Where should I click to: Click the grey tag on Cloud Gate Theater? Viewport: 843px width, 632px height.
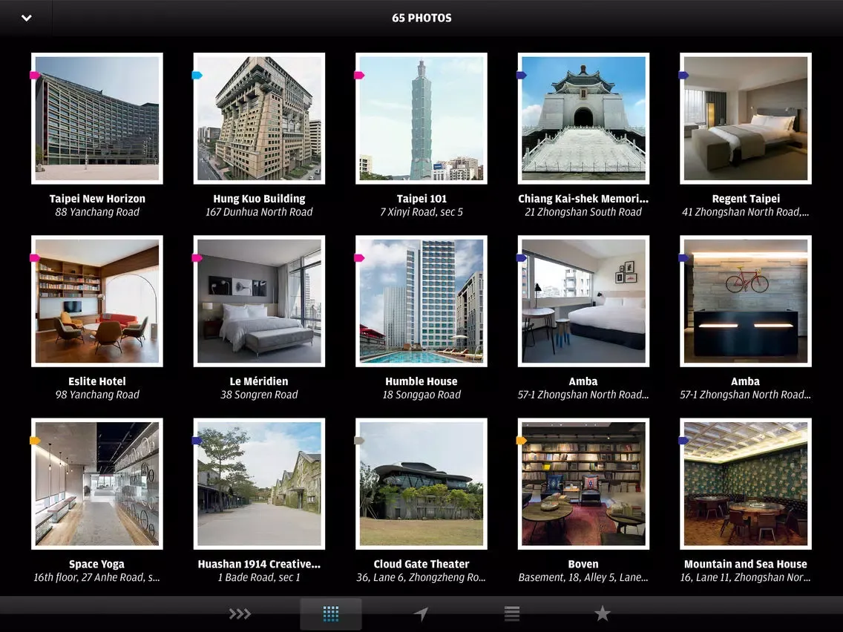point(360,441)
